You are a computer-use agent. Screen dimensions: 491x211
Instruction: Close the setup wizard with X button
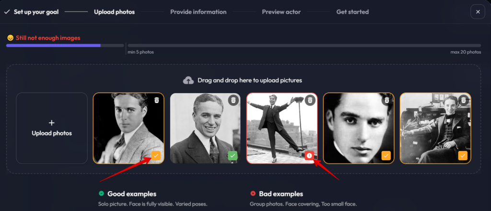tap(478, 12)
